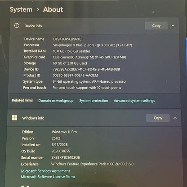187x187 pixels.
Task: Click the About breadcrumb title
Action: point(53,9)
